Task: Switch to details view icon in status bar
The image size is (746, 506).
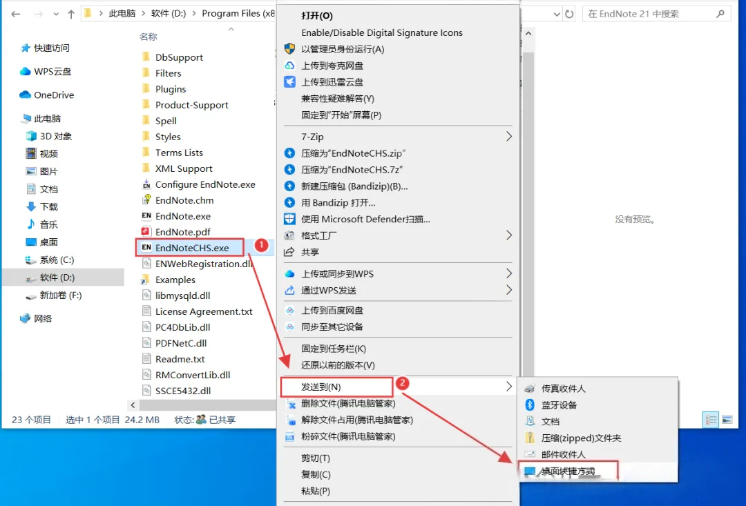Action: tap(711, 420)
